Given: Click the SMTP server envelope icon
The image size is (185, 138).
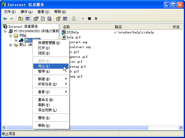Looking at the screenshot, I should point(16,45).
